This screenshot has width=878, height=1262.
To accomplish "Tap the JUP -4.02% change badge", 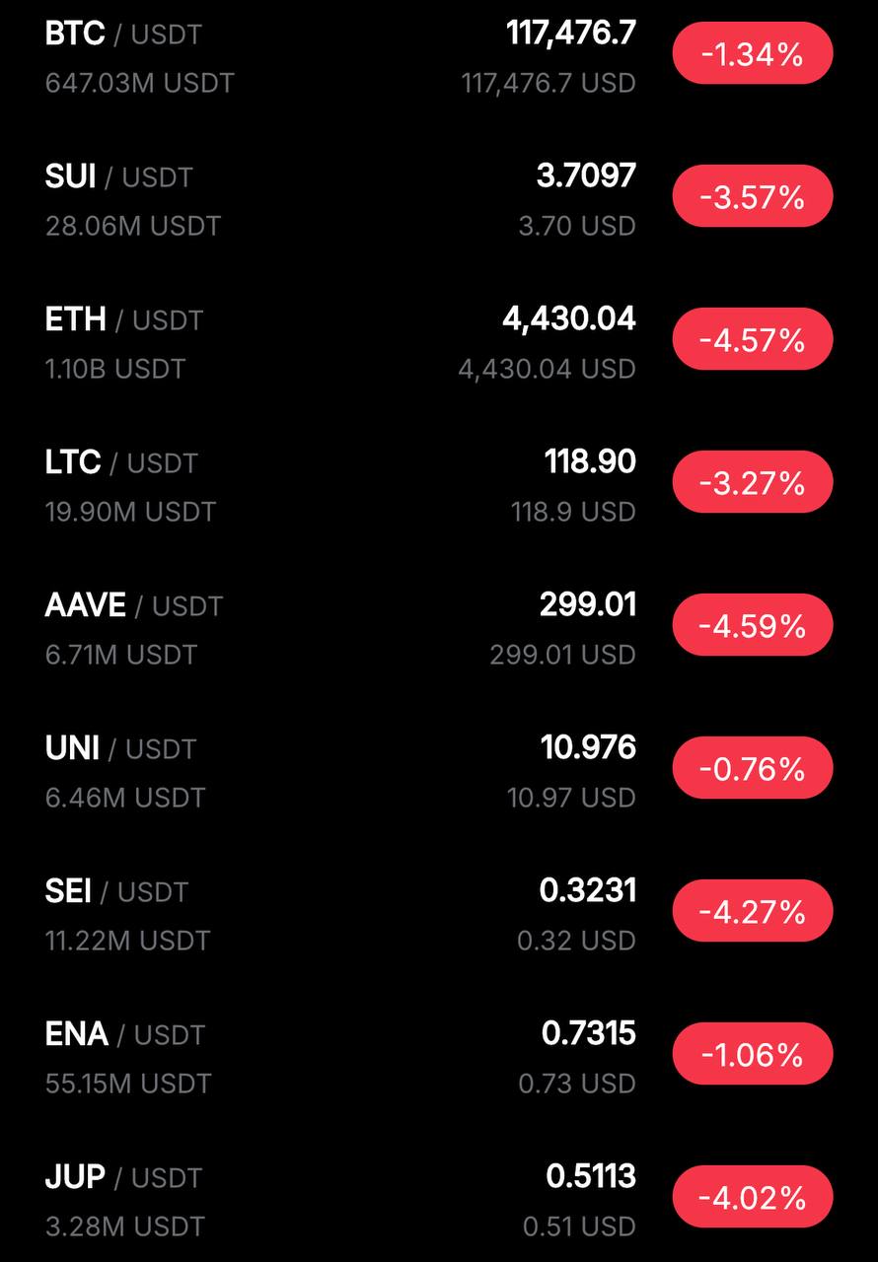I will (x=753, y=1197).
